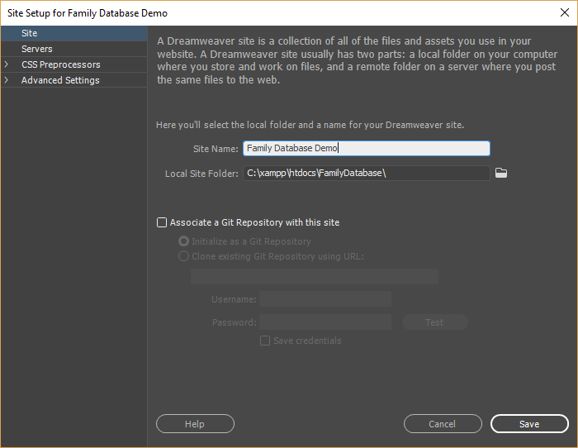Expand the CSS Preprocessors arrow
Screen dimensions: 578x448
[7, 64]
